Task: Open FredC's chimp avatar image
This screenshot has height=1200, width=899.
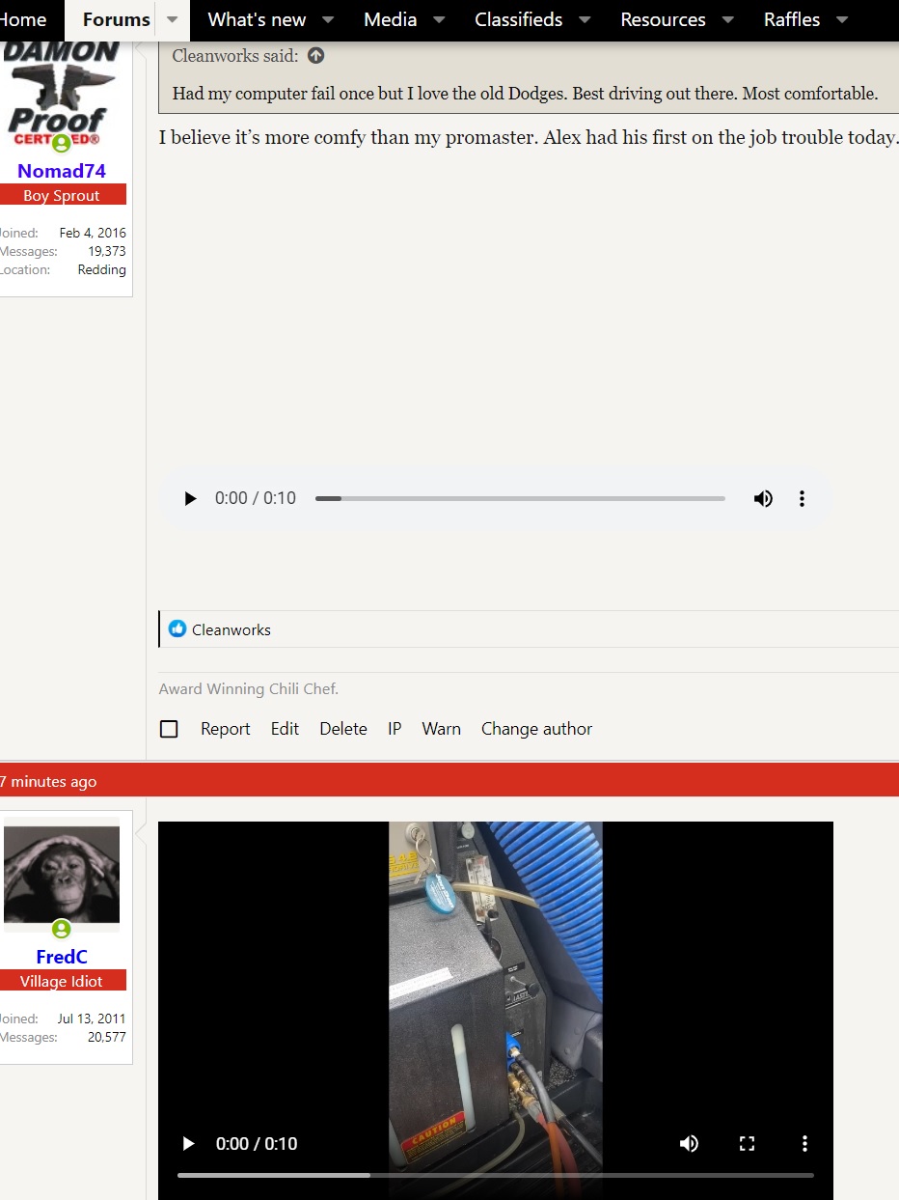Action: [x=62, y=871]
